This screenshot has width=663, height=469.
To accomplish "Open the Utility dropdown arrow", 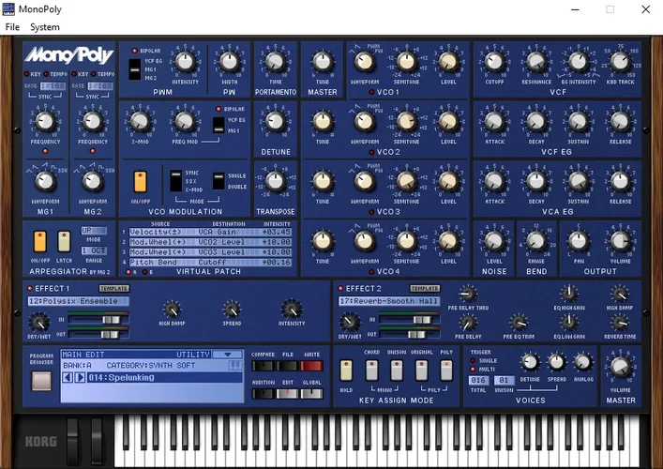I will 228,355.
